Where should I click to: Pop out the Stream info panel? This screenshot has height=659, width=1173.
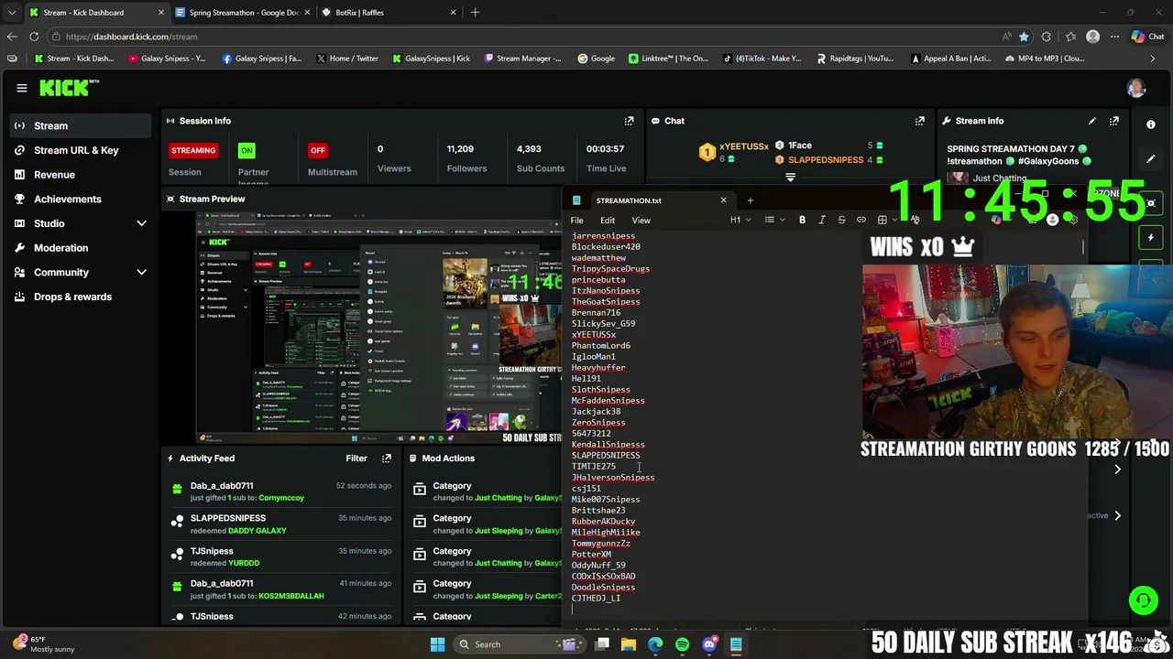tap(1113, 121)
